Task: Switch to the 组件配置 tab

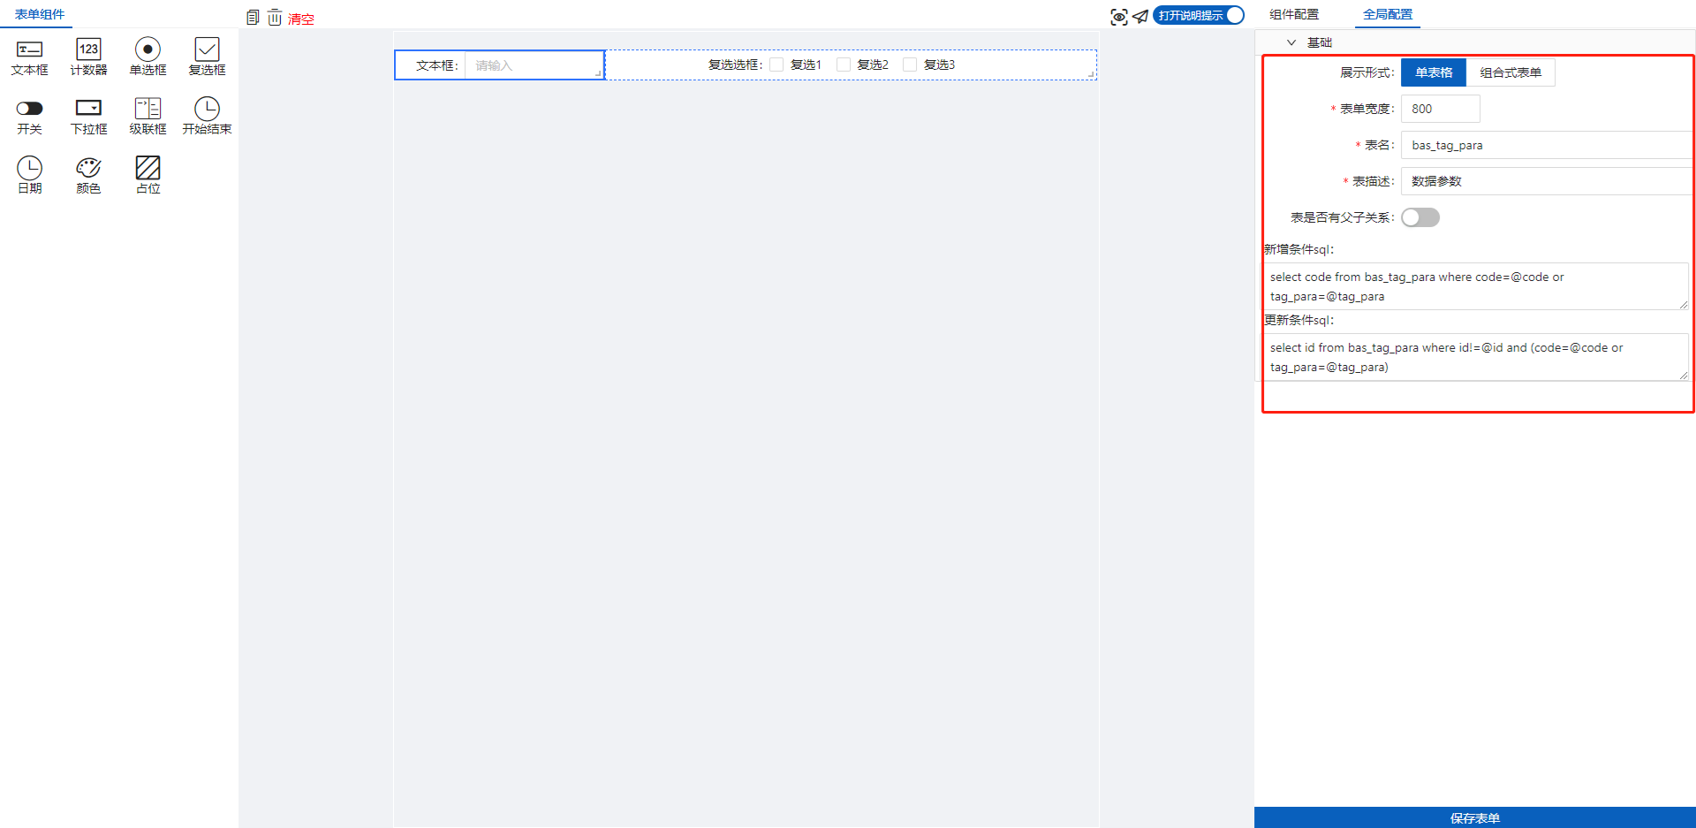Action: click(x=1294, y=14)
